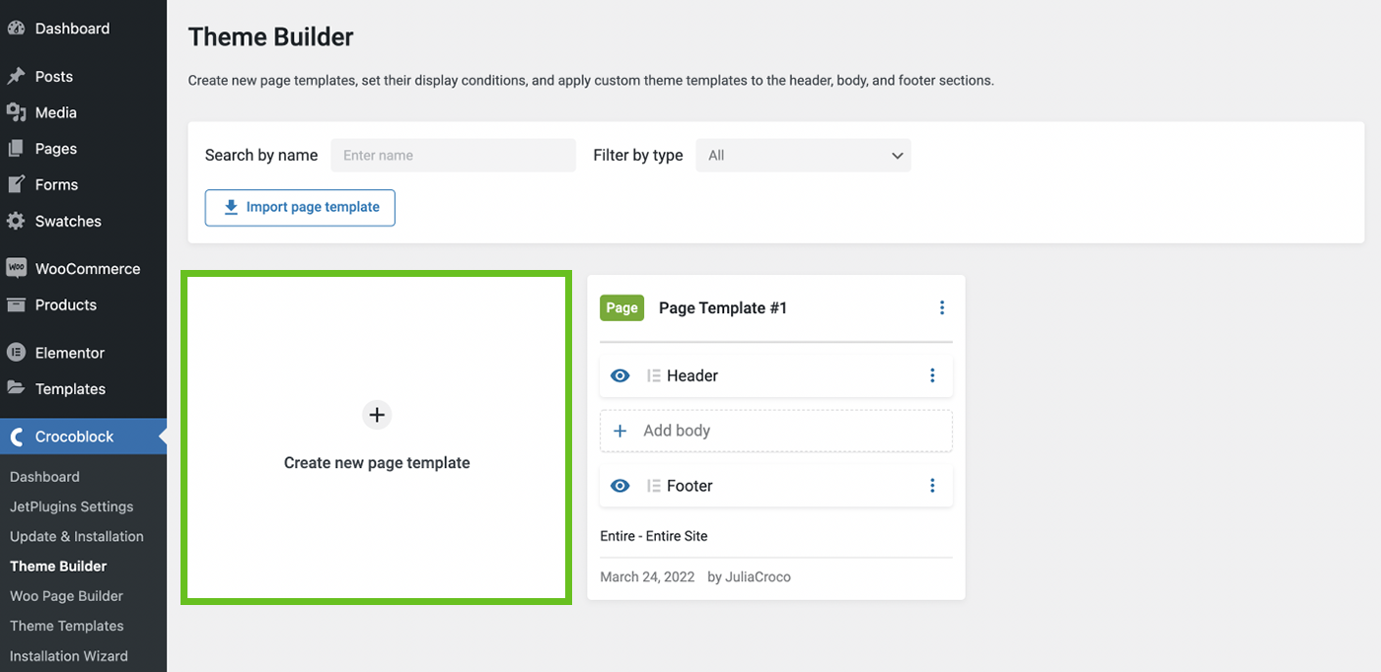Click the plus icon for new template
Screen dimensions: 1381x672
tap(377, 415)
